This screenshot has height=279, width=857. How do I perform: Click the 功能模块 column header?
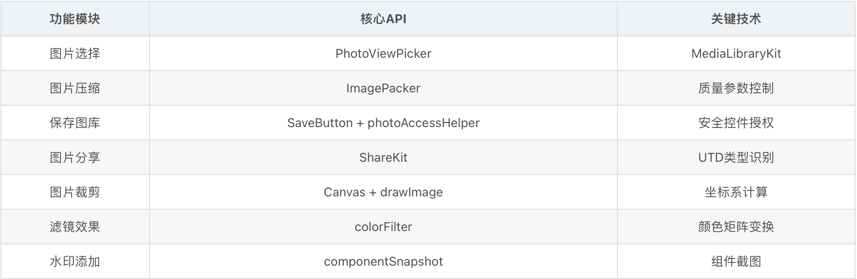tap(75, 19)
